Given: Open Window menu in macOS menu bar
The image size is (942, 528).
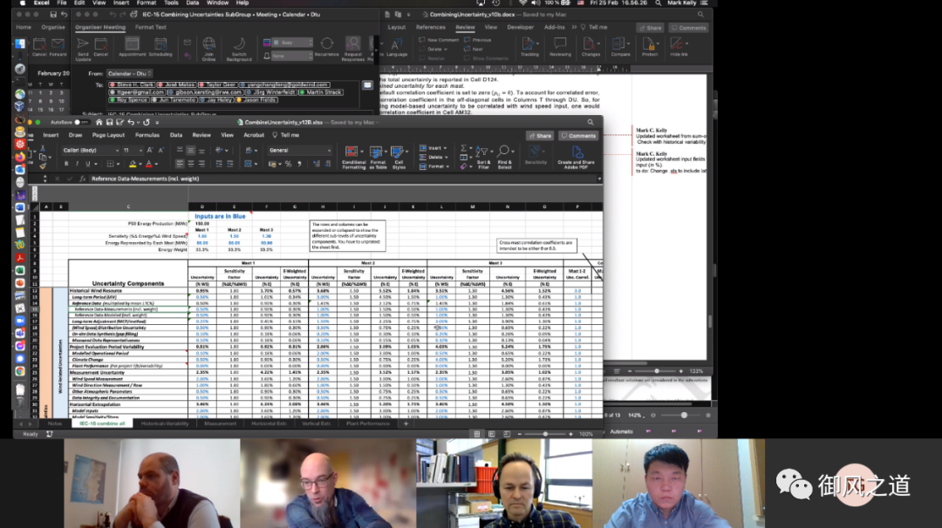Looking at the screenshot, I should (217, 3).
